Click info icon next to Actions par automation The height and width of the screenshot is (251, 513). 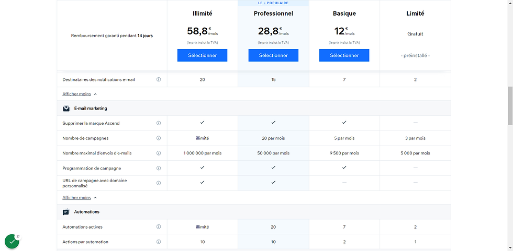point(159,242)
